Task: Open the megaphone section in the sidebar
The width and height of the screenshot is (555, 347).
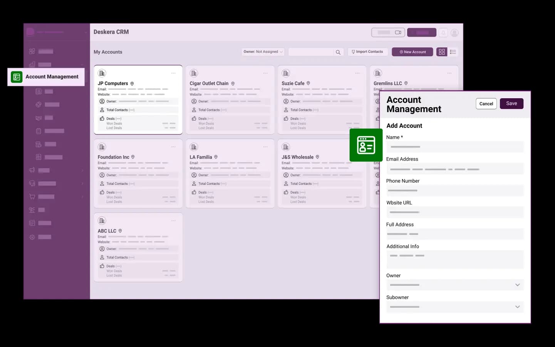Action: click(x=32, y=170)
